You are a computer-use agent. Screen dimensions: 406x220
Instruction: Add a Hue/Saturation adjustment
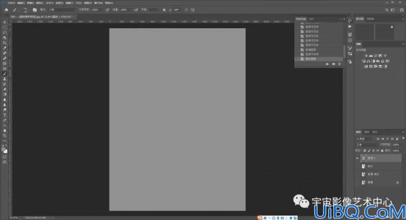click(x=364, y=62)
